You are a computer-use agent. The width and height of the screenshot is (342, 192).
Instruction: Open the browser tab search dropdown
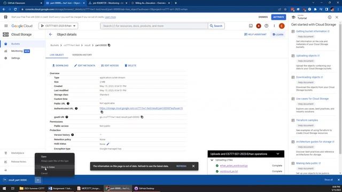tap(314, 3)
